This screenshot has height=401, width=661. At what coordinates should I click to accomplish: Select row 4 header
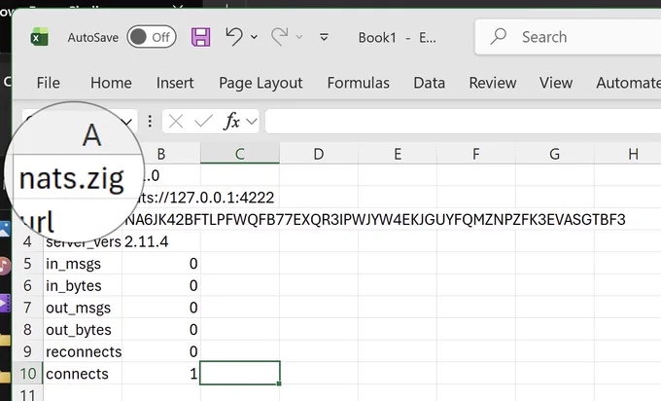[x=28, y=242]
